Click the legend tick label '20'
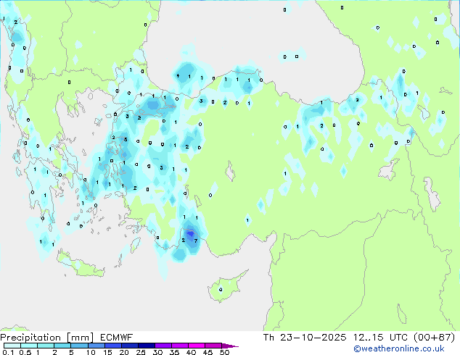The height and width of the screenshot is (355, 460). tap(124, 352)
